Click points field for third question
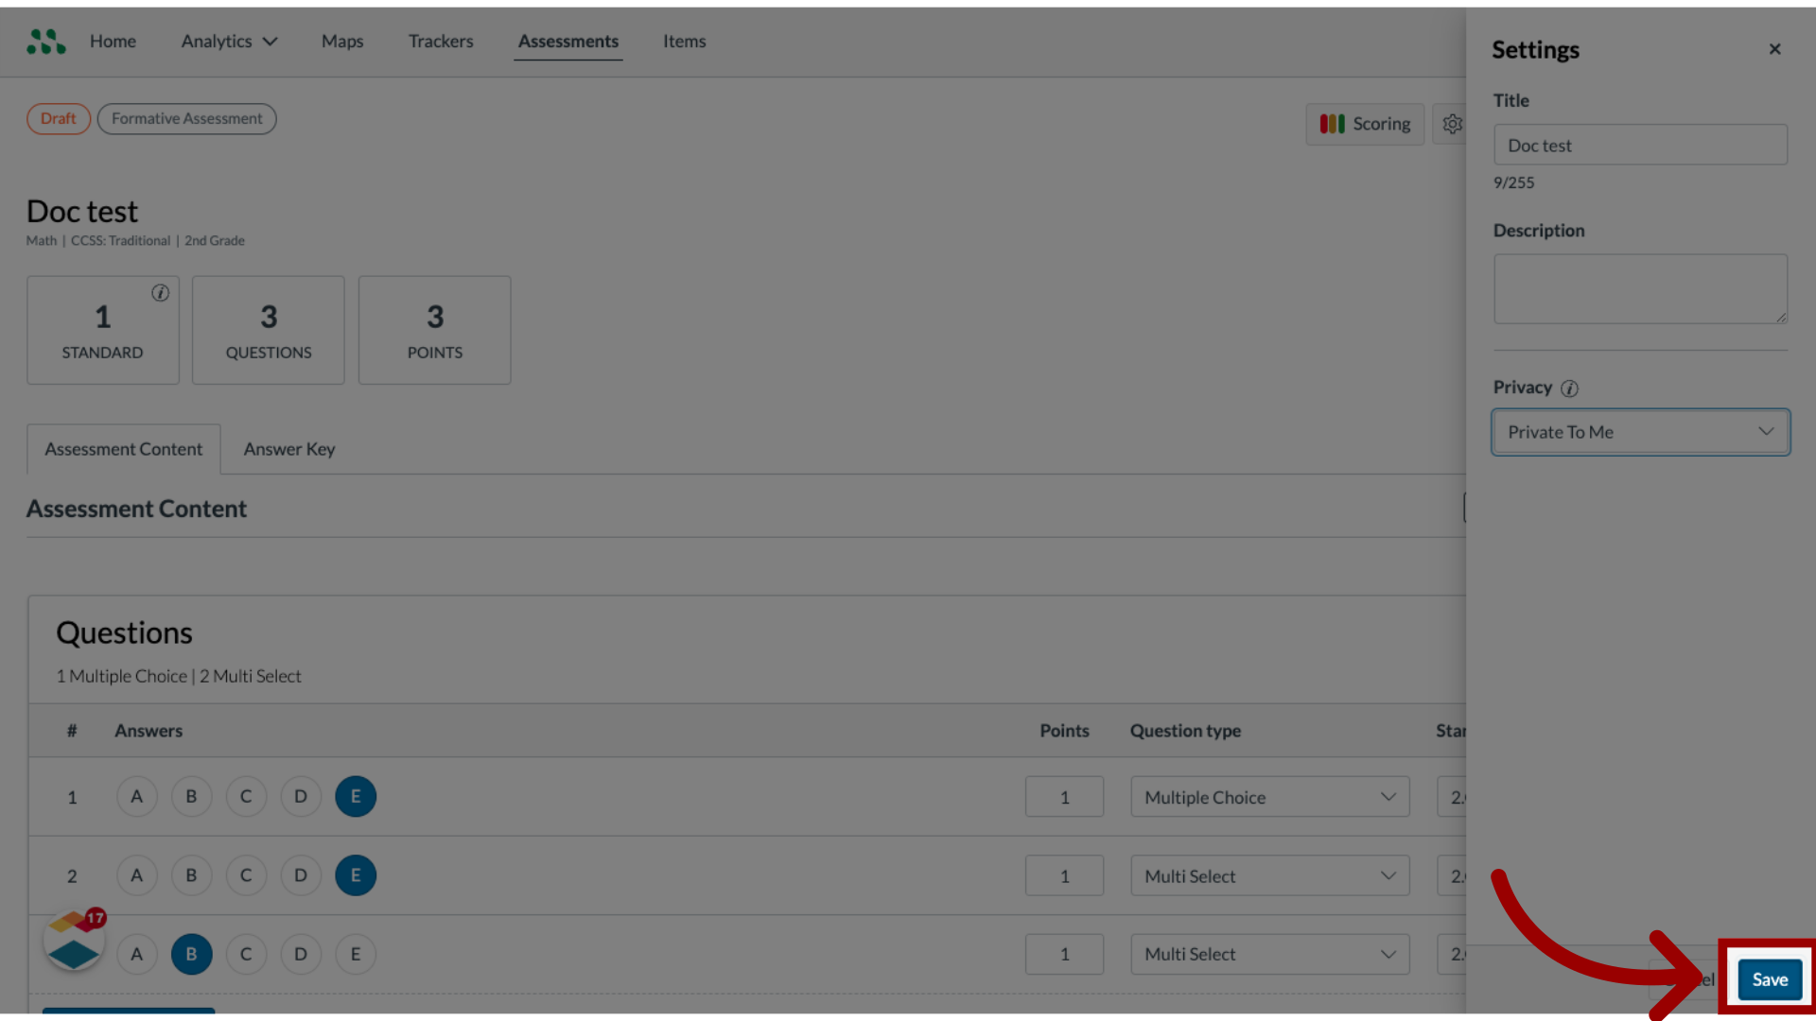The width and height of the screenshot is (1816, 1021). click(x=1064, y=955)
